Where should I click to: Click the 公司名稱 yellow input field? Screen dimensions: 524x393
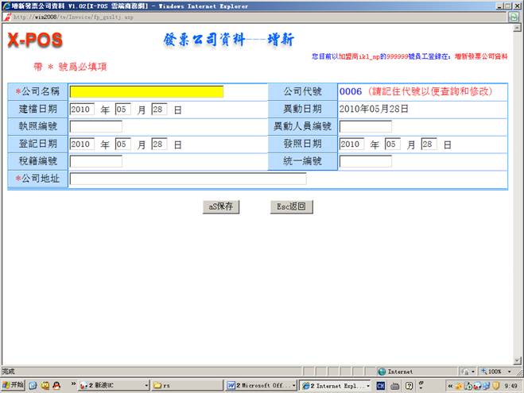point(146,92)
